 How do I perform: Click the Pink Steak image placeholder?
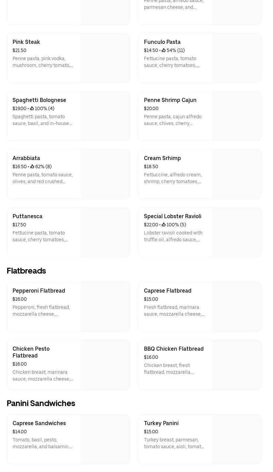point(105,58)
